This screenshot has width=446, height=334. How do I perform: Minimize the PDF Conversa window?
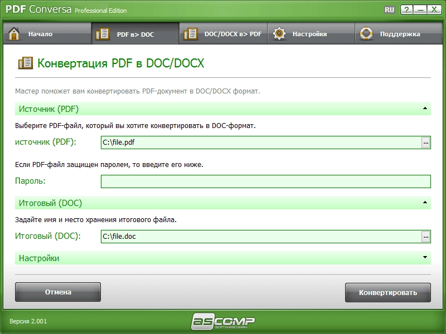(x=420, y=10)
